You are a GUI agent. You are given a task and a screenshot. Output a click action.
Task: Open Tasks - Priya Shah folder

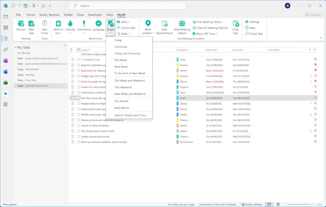(27, 80)
